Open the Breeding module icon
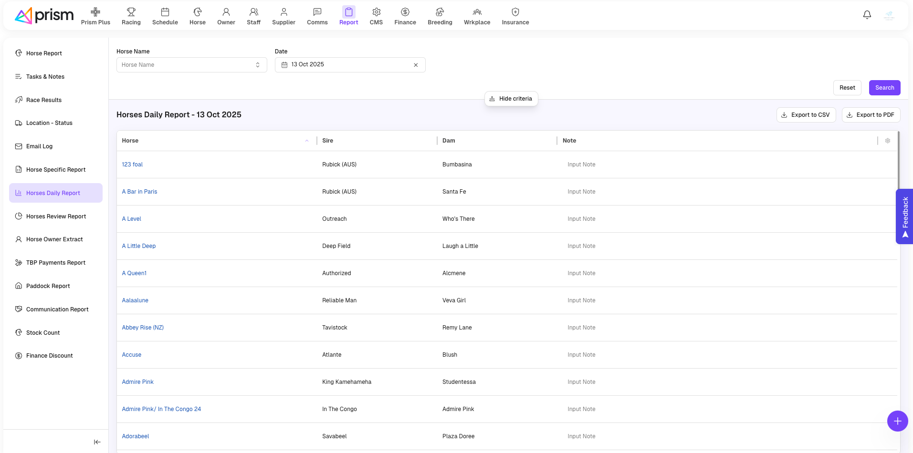 tap(440, 16)
